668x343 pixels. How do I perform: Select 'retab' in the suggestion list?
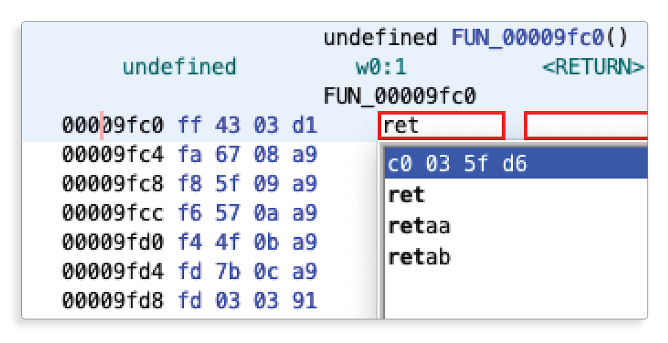coord(419,257)
